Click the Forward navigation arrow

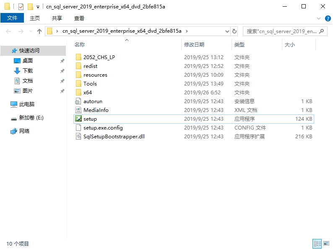[21, 31]
